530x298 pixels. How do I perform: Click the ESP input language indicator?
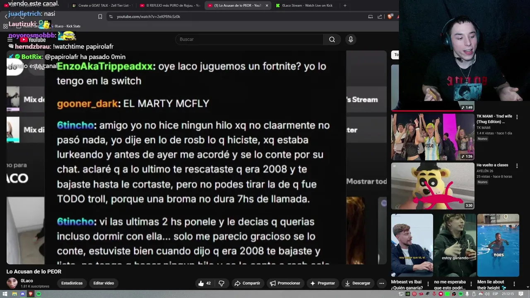[x=495, y=294]
